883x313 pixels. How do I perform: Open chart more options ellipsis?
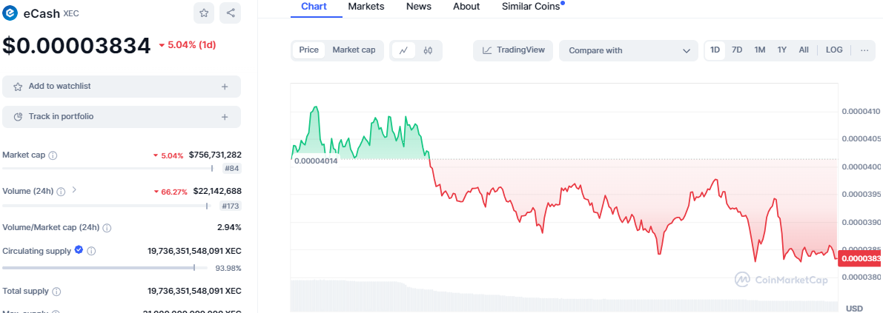tap(864, 50)
